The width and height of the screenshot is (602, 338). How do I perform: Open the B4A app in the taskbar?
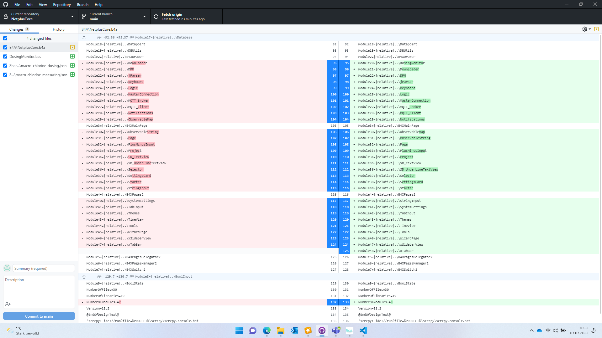click(349, 331)
